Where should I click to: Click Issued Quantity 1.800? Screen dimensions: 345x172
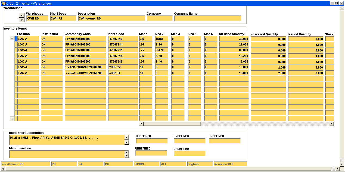[x=306, y=56]
